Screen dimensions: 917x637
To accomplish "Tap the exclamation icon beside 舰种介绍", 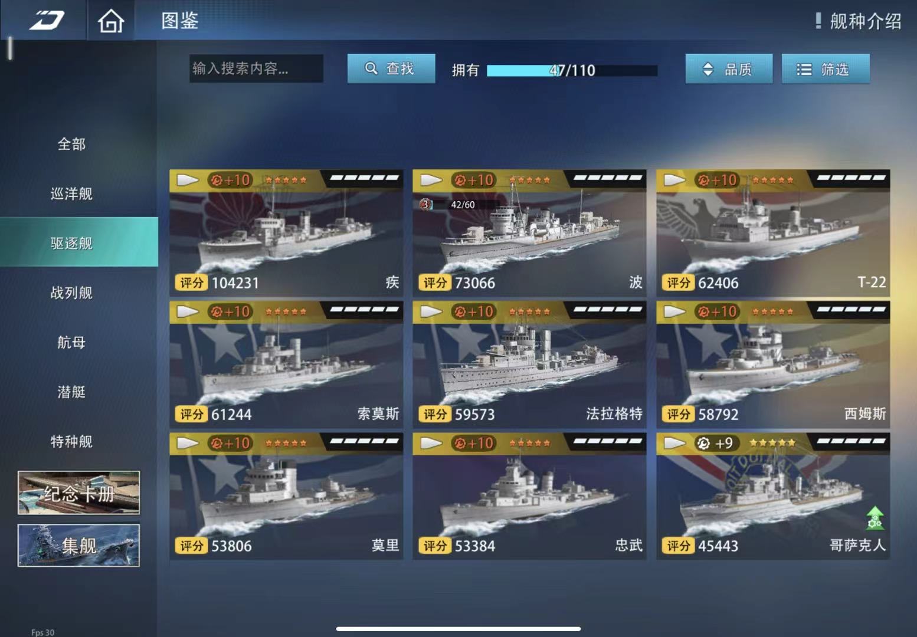I will click(x=818, y=21).
